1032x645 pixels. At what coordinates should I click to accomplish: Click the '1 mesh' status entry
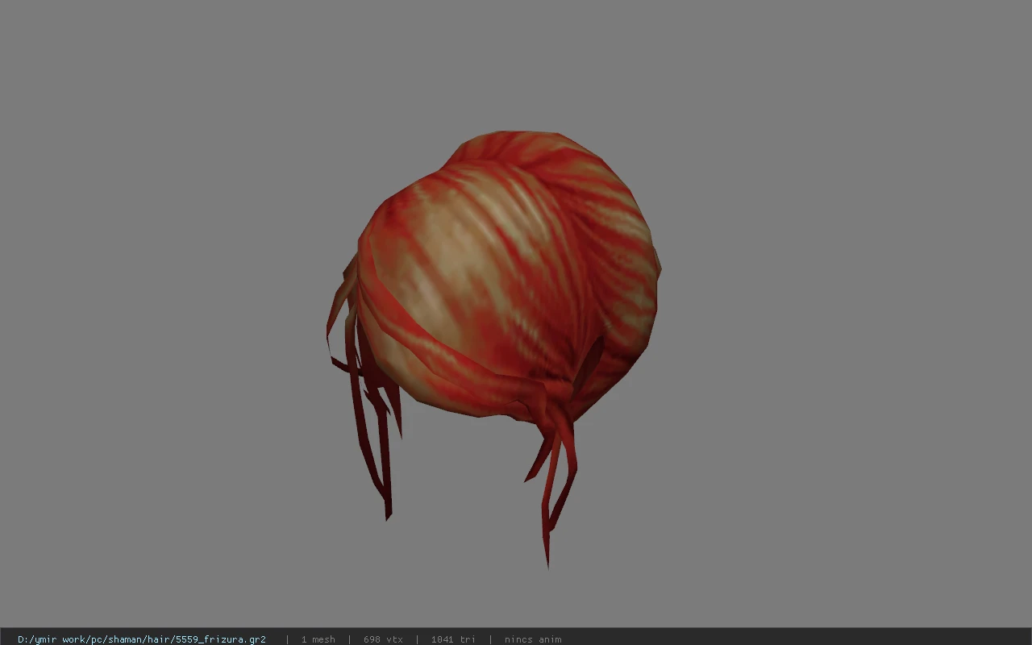(318, 639)
